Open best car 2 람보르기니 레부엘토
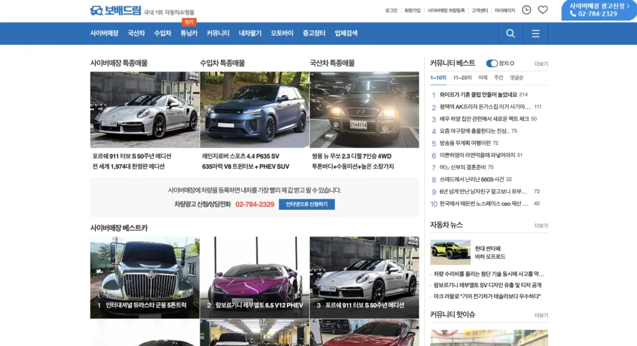This screenshot has width=637, height=346. (254, 278)
